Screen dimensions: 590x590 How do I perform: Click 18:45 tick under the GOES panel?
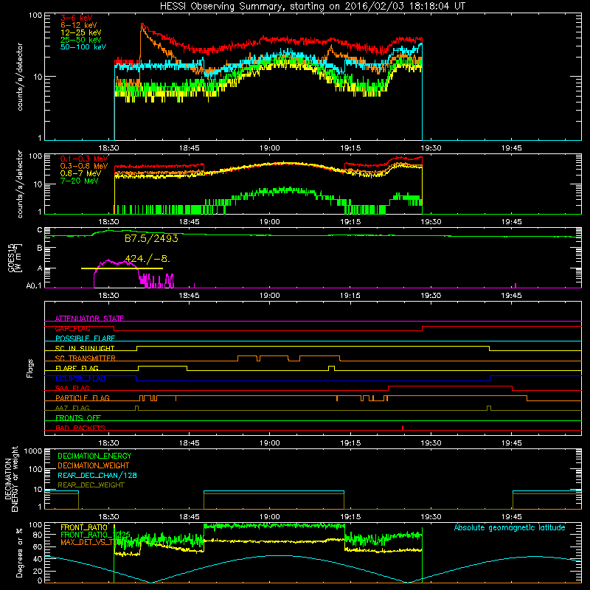[x=189, y=296]
